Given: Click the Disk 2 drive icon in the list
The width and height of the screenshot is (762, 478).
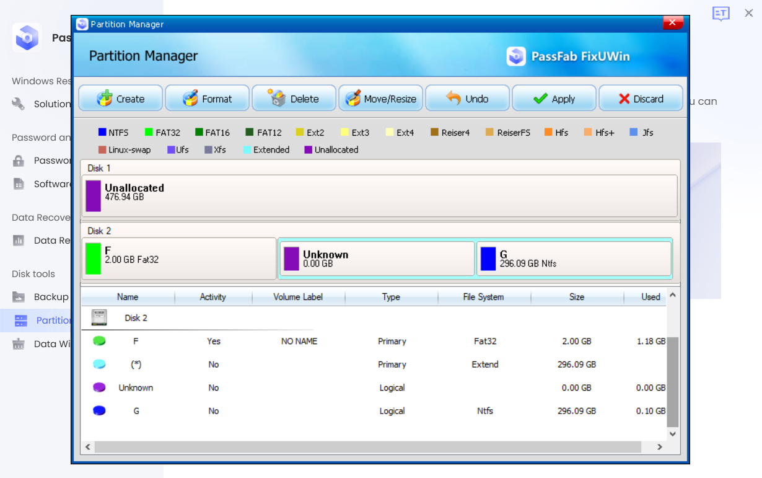Looking at the screenshot, I should (x=99, y=317).
